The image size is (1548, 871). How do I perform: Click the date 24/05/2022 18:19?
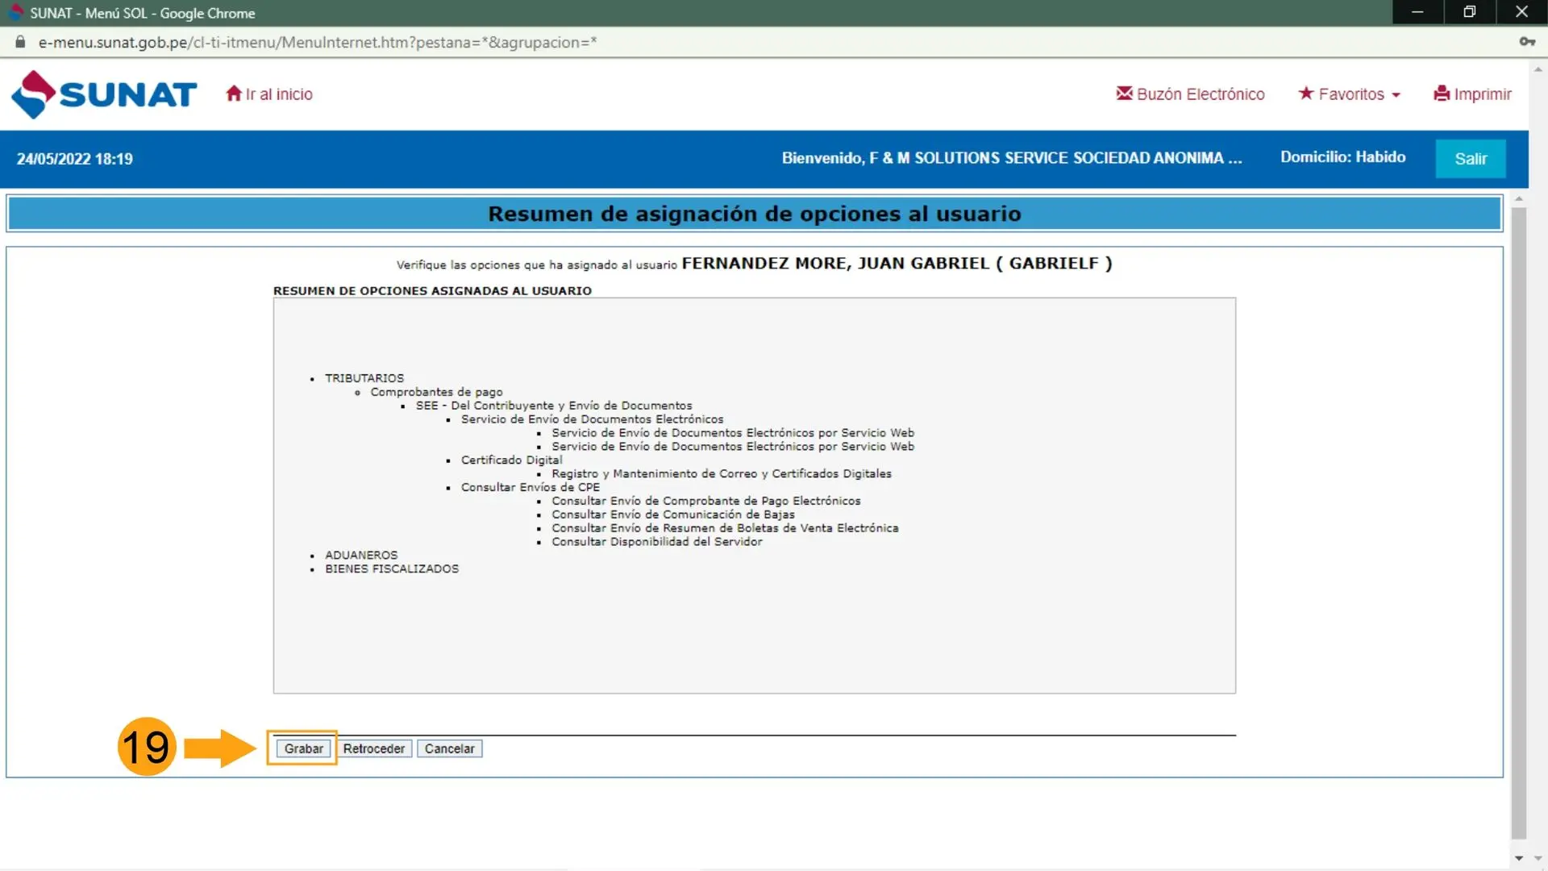coord(75,159)
